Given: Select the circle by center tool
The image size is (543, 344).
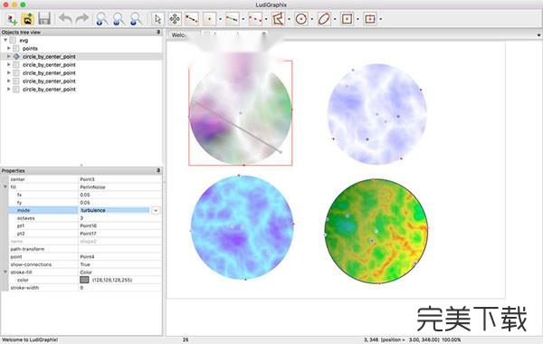Looking at the screenshot, I should [301, 19].
